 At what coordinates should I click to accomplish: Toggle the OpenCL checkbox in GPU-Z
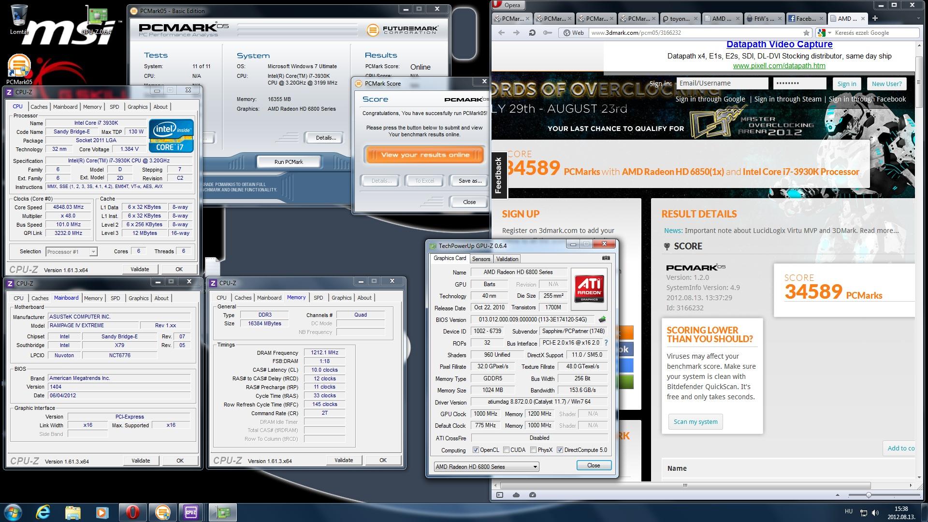[x=476, y=450]
